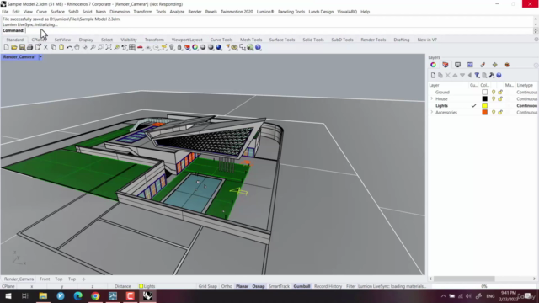The width and height of the screenshot is (539, 303).
Task: Open the Lumion menu
Action: point(265,12)
